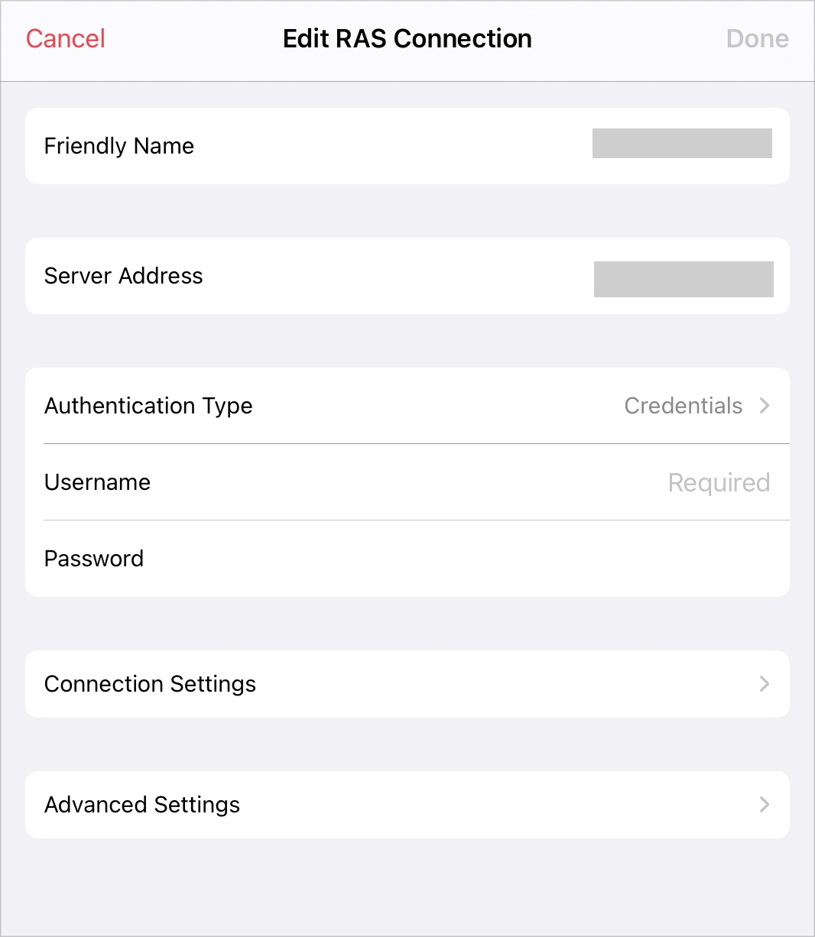Expand the chevron beside Credentials
The image size is (815, 937).
pos(764,406)
